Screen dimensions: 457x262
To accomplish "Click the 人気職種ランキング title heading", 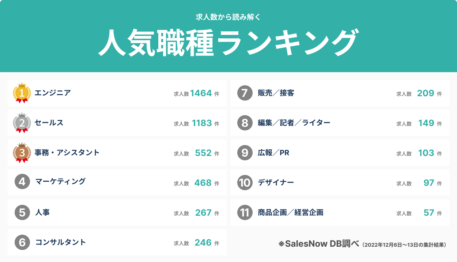I will (x=228, y=42).
